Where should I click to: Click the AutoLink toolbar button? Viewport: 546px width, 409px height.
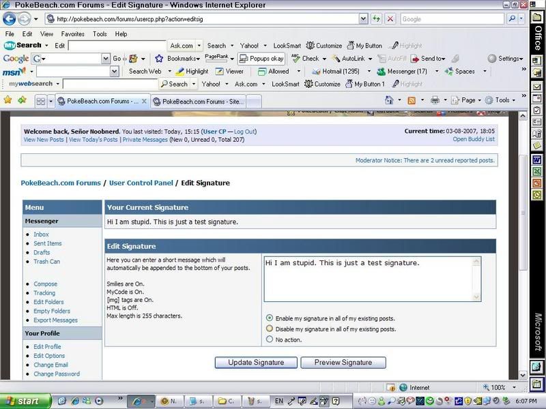[348, 59]
